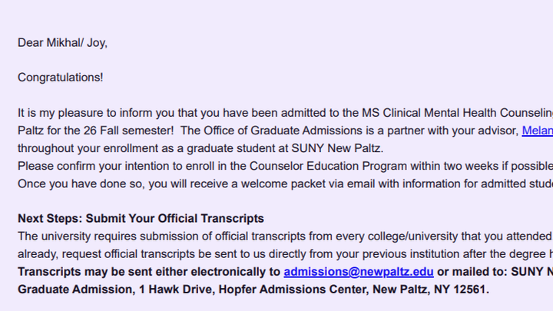Click the "Dear Mikhal/ Joy," greeting line

(x=62, y=43)
